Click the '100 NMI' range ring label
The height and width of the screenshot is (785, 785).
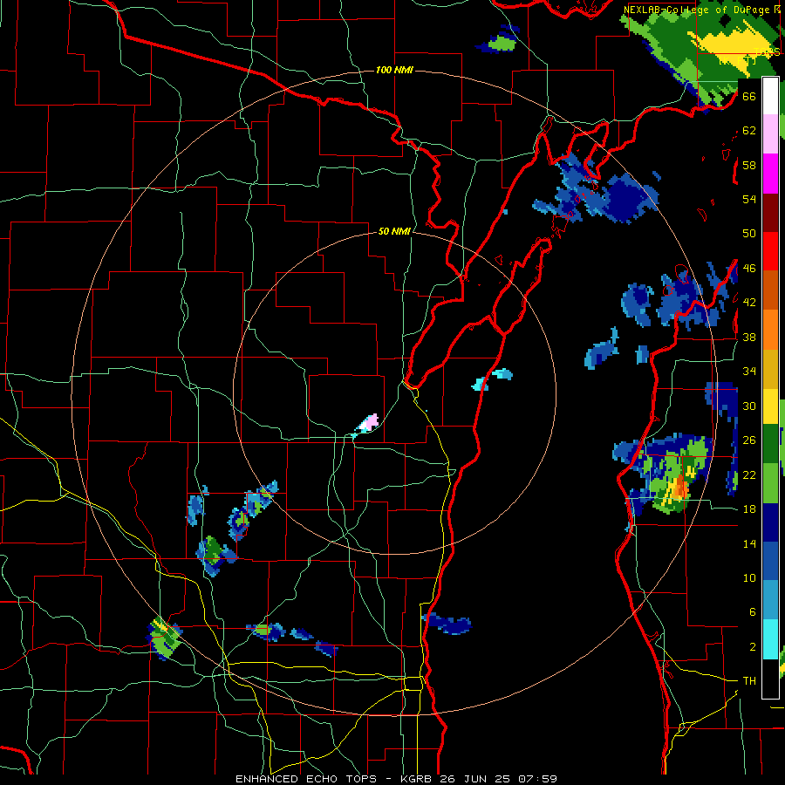[394, 70]
